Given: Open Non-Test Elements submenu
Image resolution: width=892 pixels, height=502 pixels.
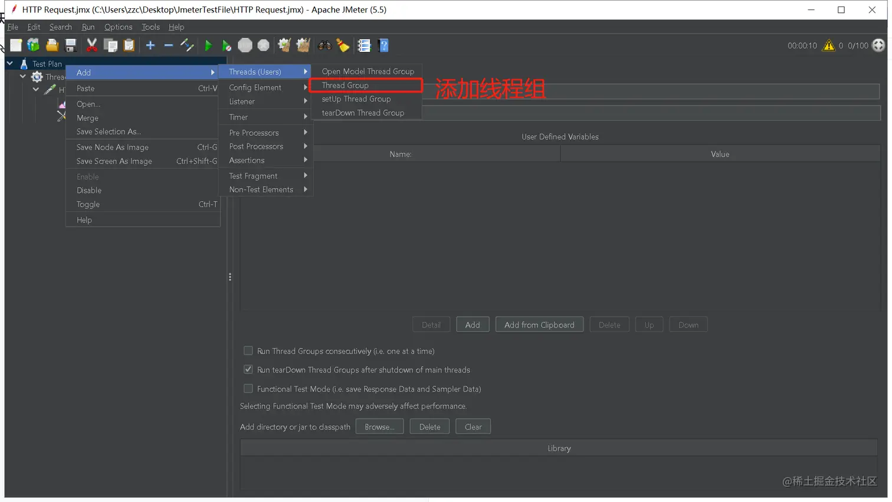Looking at the screenshot, I should (x=265, y=189).
